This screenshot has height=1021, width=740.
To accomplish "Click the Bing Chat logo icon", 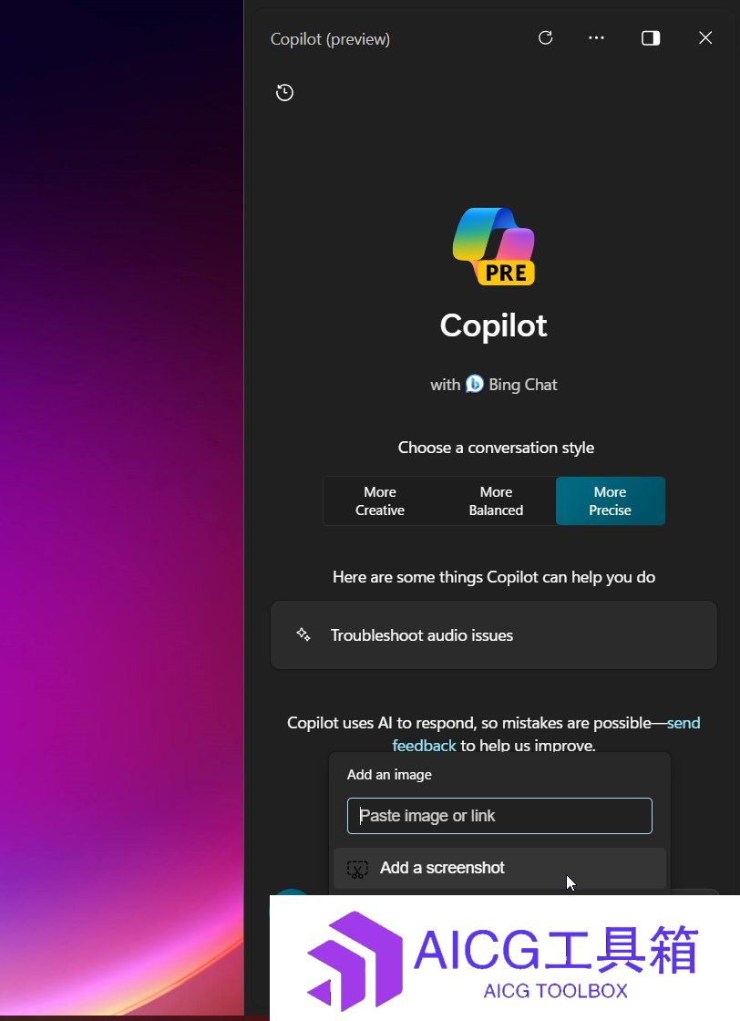I will pos(475,384).
